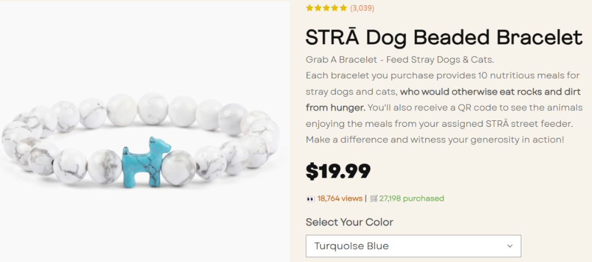Click the first gold rating star

310,8
